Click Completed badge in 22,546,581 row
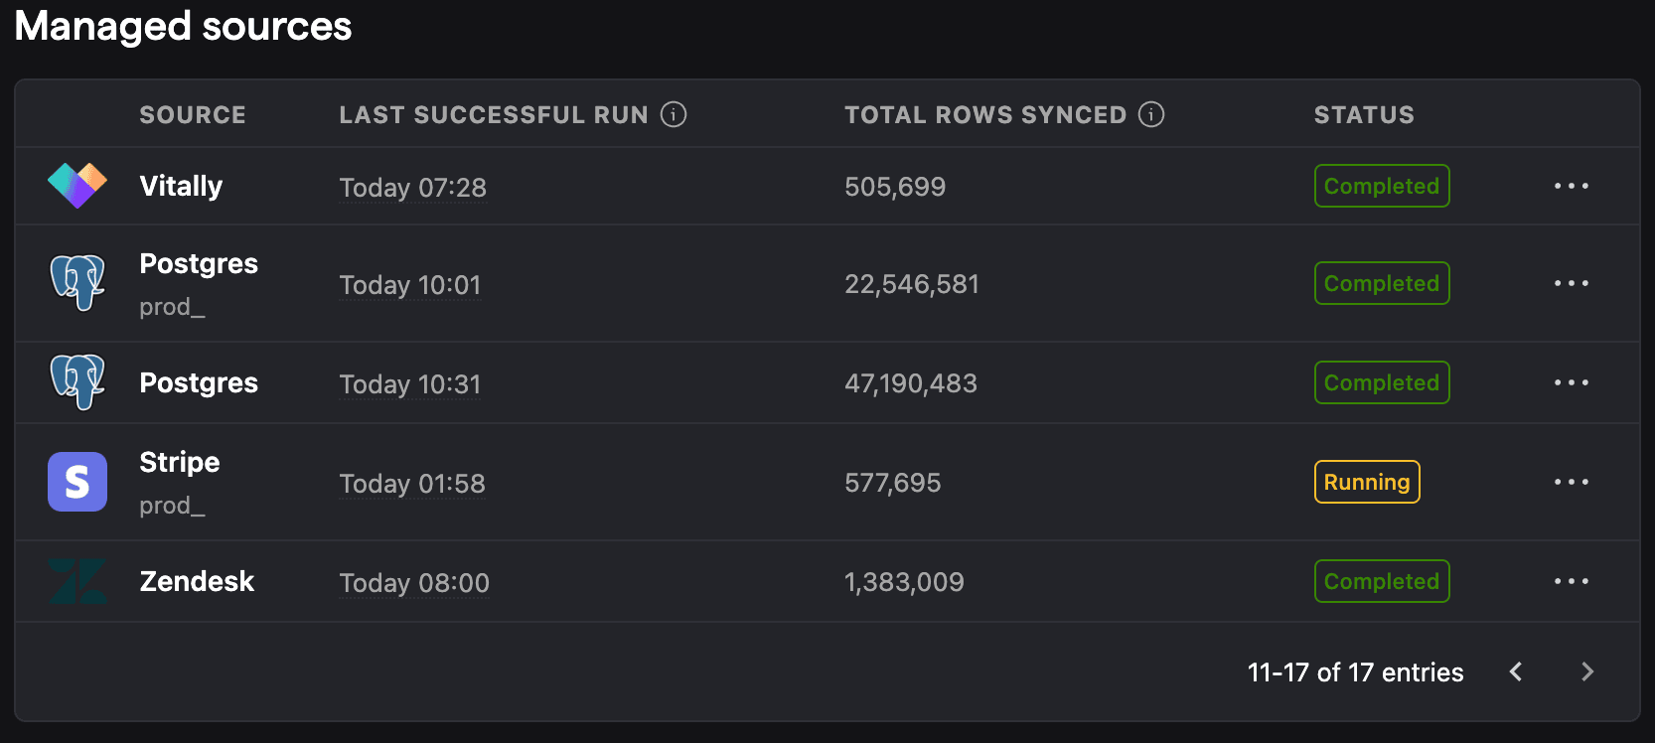The height and width of the screenshot is (743, 1655). tap(1382, 283)
